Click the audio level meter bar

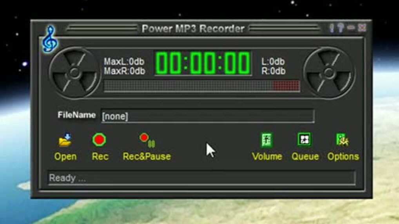(201, 86)
